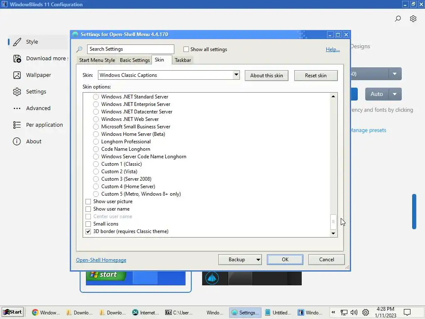Viewport: 425px width, 319px height.
Task: Select Windows Server Code Name Longhorn option
Action: click(x=96, y=157)
